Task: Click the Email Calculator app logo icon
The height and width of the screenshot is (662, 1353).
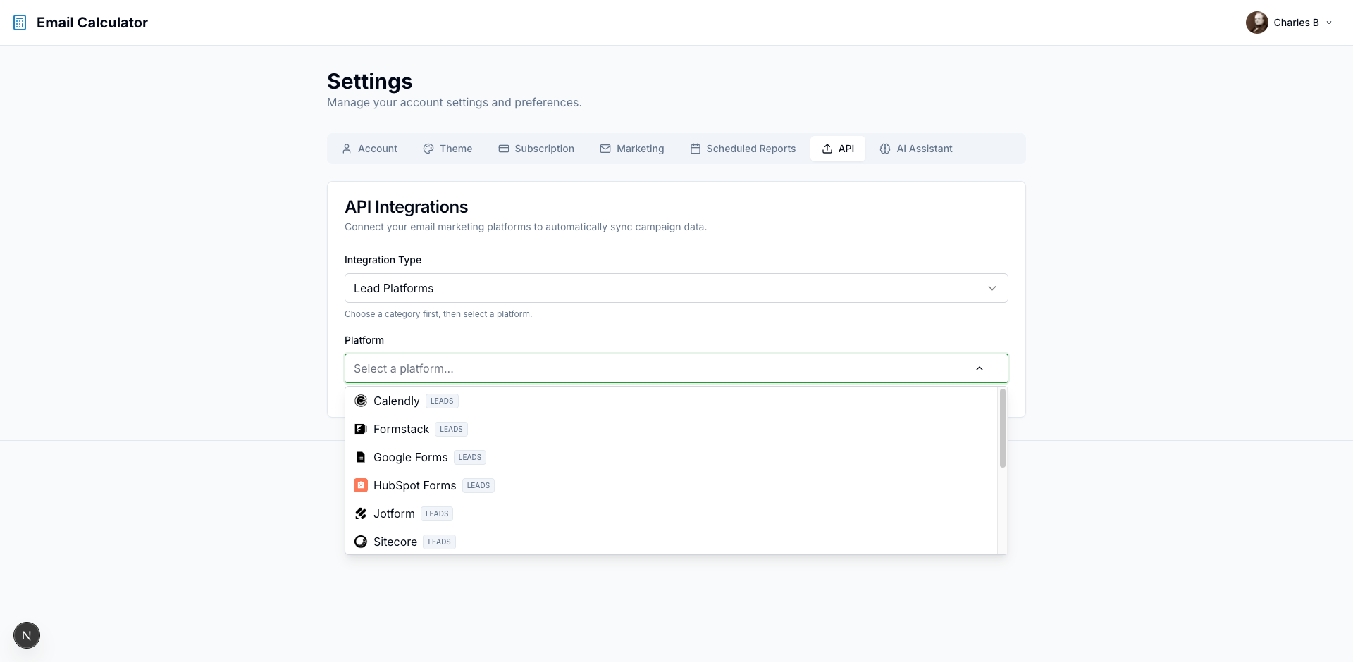Action: pyautogui.click(x=20, y=22)
